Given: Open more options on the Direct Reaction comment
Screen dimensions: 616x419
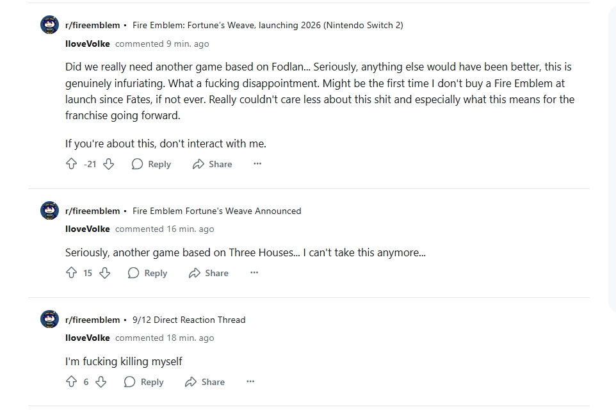Looking at the screenshot, I should click(250, 382).
